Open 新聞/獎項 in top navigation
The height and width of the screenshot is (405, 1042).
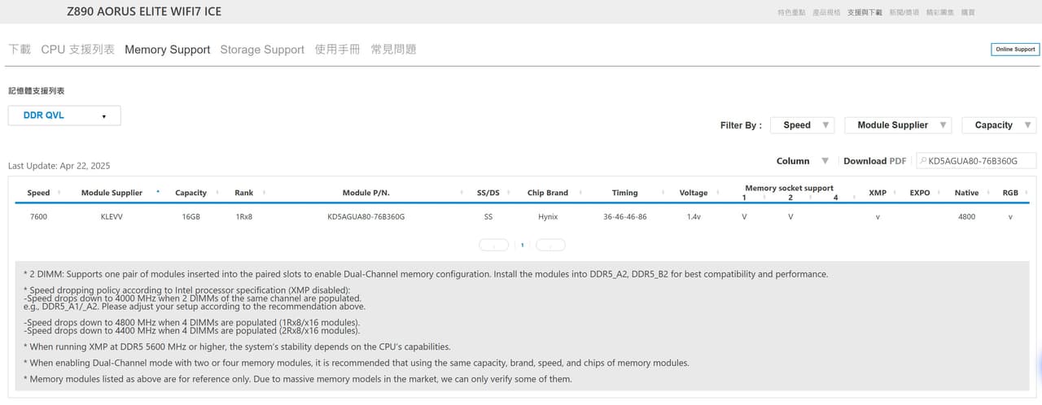[904, 12]
